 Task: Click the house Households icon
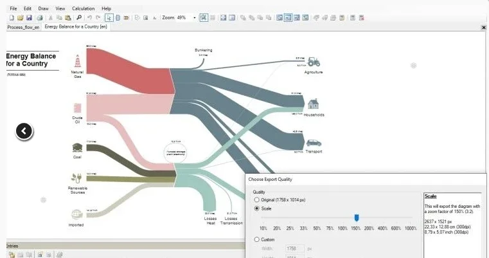(x=313, y=104)
